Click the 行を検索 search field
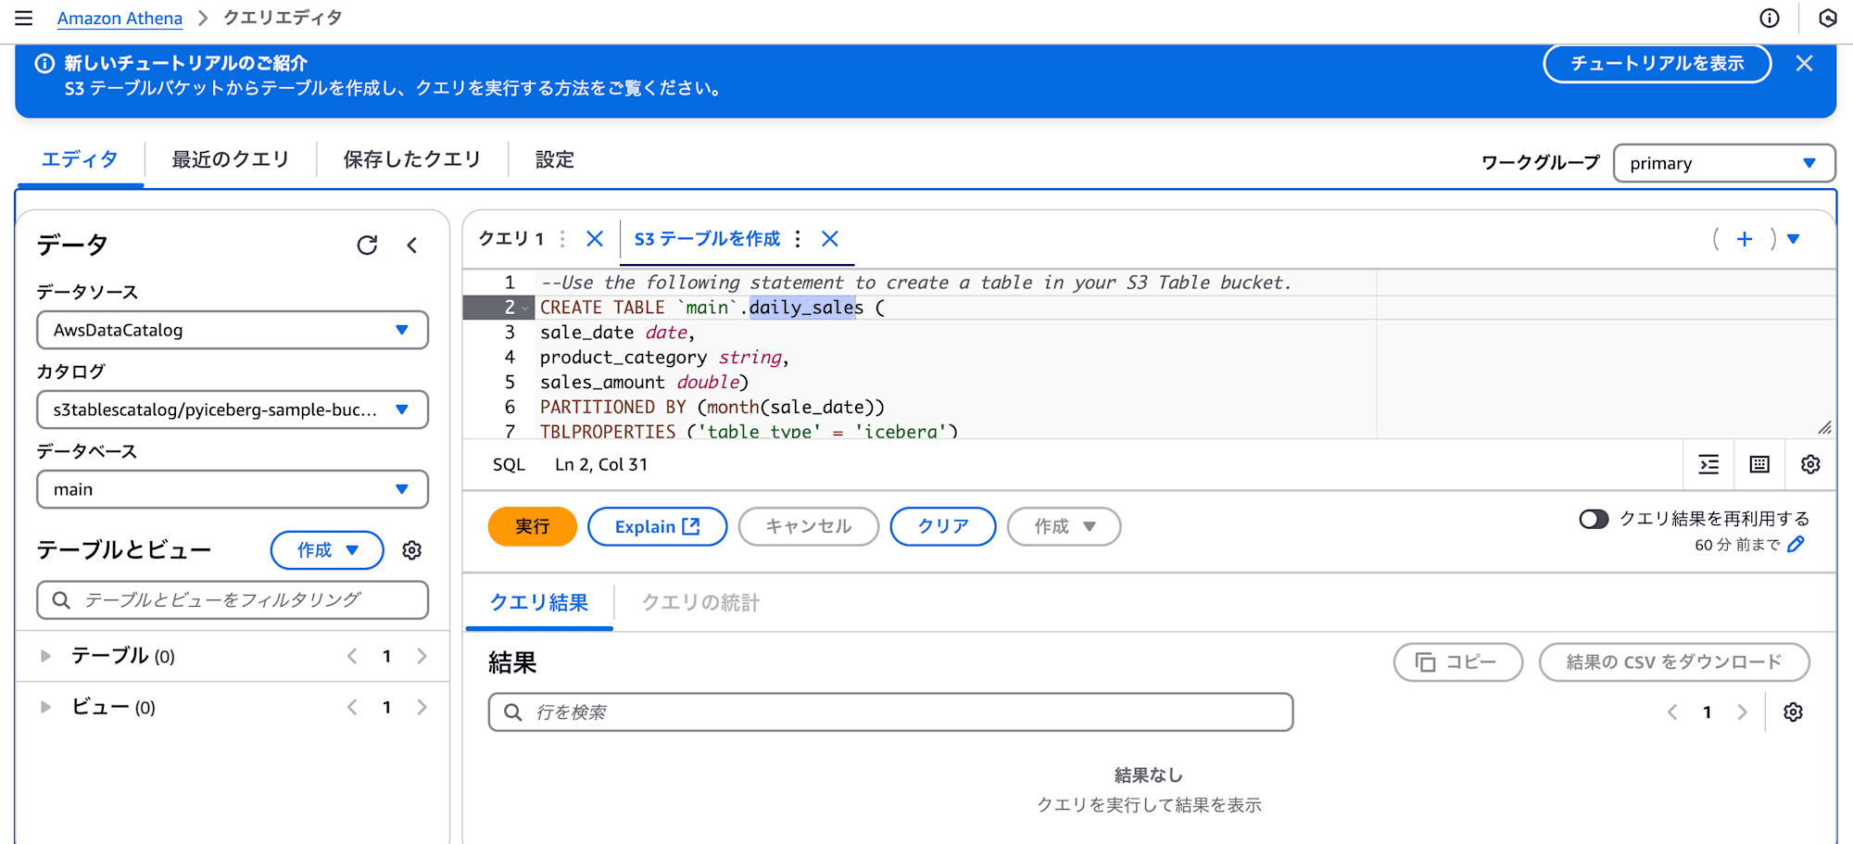The width and height of the screenshot is (1853, 844). click(x=890, y=712)
